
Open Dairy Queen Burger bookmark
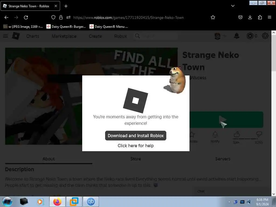(66, 27)
